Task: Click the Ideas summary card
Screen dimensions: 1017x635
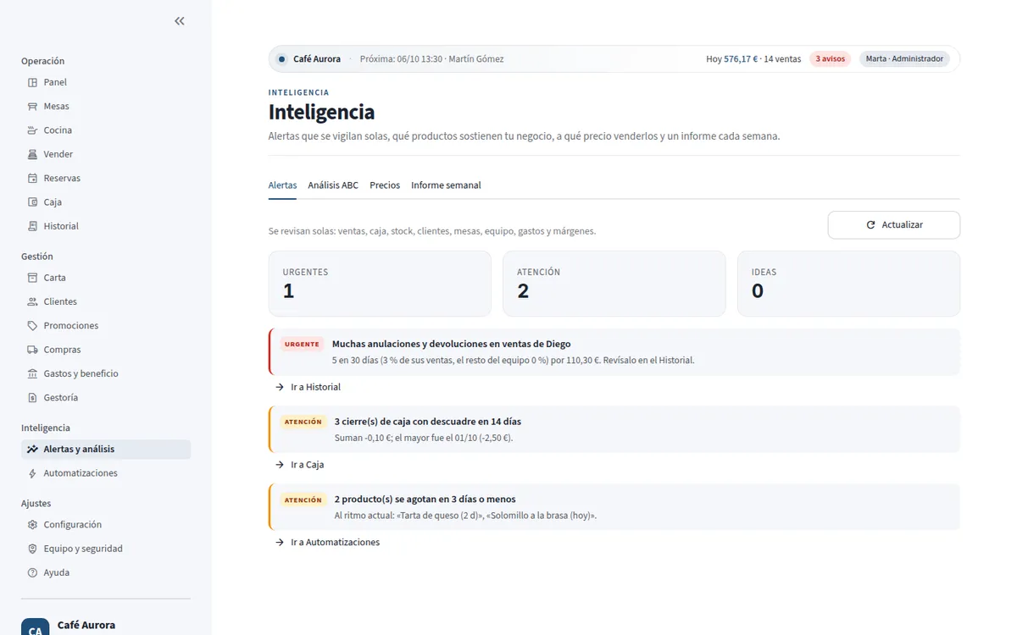Action: 848,284
